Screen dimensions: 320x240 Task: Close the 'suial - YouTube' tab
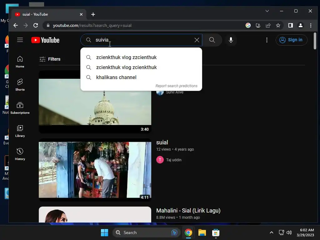(81, 14)
